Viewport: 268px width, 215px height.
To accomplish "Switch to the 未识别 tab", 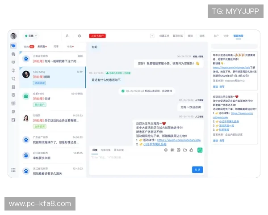I will 42,47.
